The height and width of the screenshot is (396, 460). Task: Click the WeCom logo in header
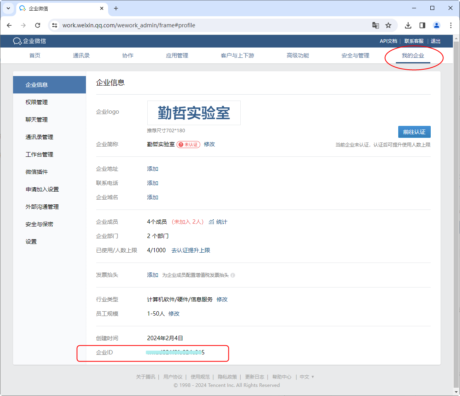(29, 41)
